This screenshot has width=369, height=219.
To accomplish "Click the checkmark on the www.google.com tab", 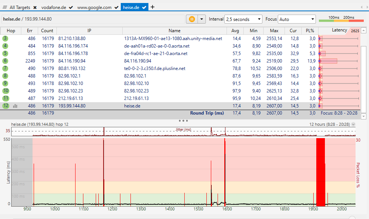I will coord(117,7).
